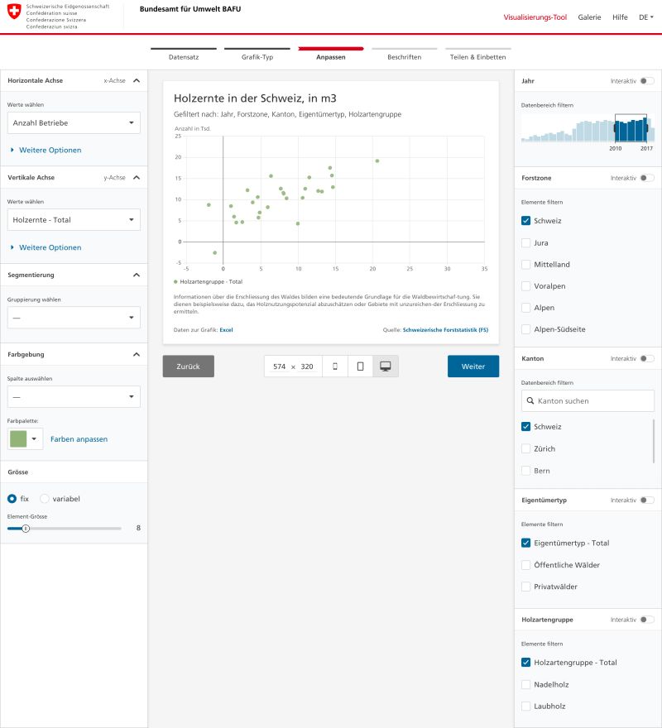Open the Gruppierung wählen dropdown under Segmentierung
Image resolution: width=662 pixels, height=728 pixels.
74,317
